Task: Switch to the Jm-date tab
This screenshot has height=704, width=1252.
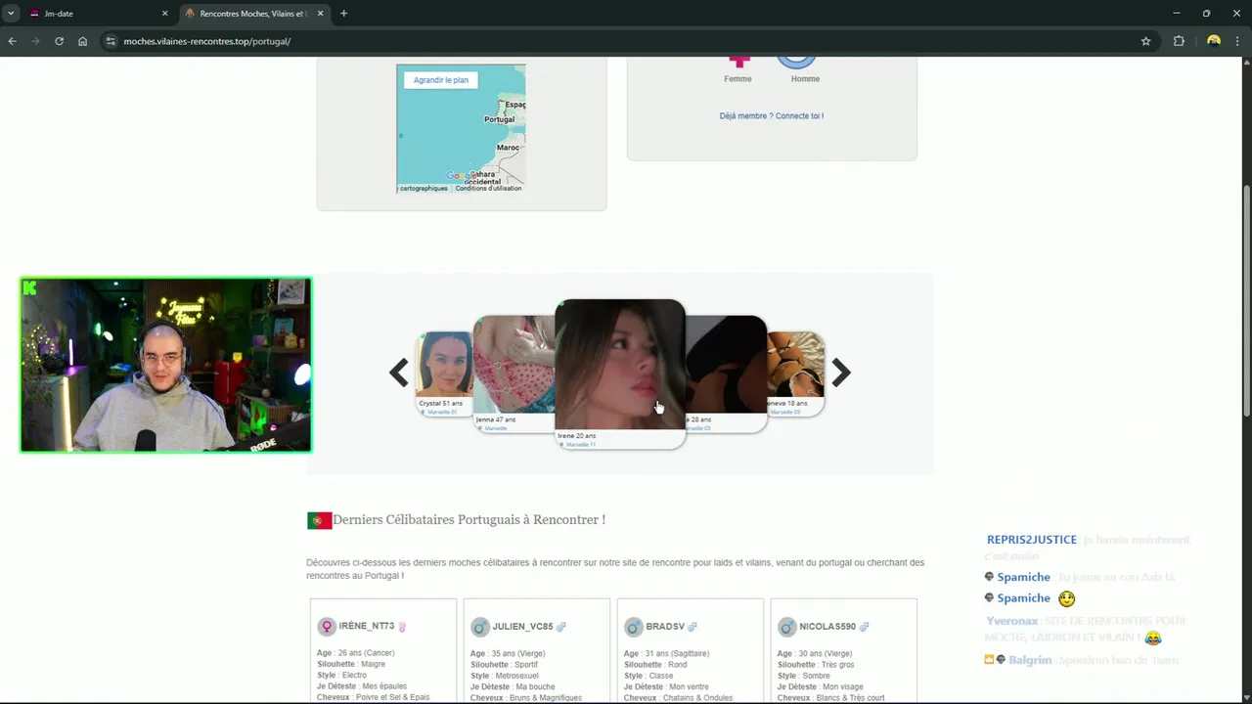Action: click(98, 14)
